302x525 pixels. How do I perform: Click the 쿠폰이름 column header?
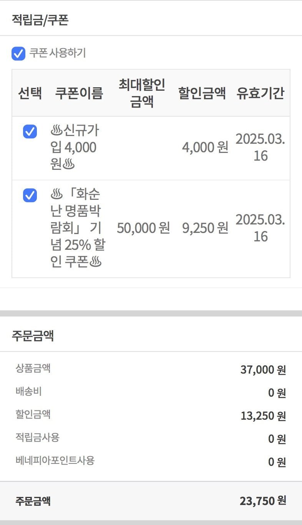[79, 93]
